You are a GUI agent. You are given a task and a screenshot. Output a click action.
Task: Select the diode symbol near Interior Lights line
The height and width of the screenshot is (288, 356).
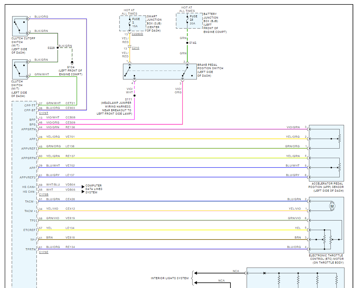264,273
